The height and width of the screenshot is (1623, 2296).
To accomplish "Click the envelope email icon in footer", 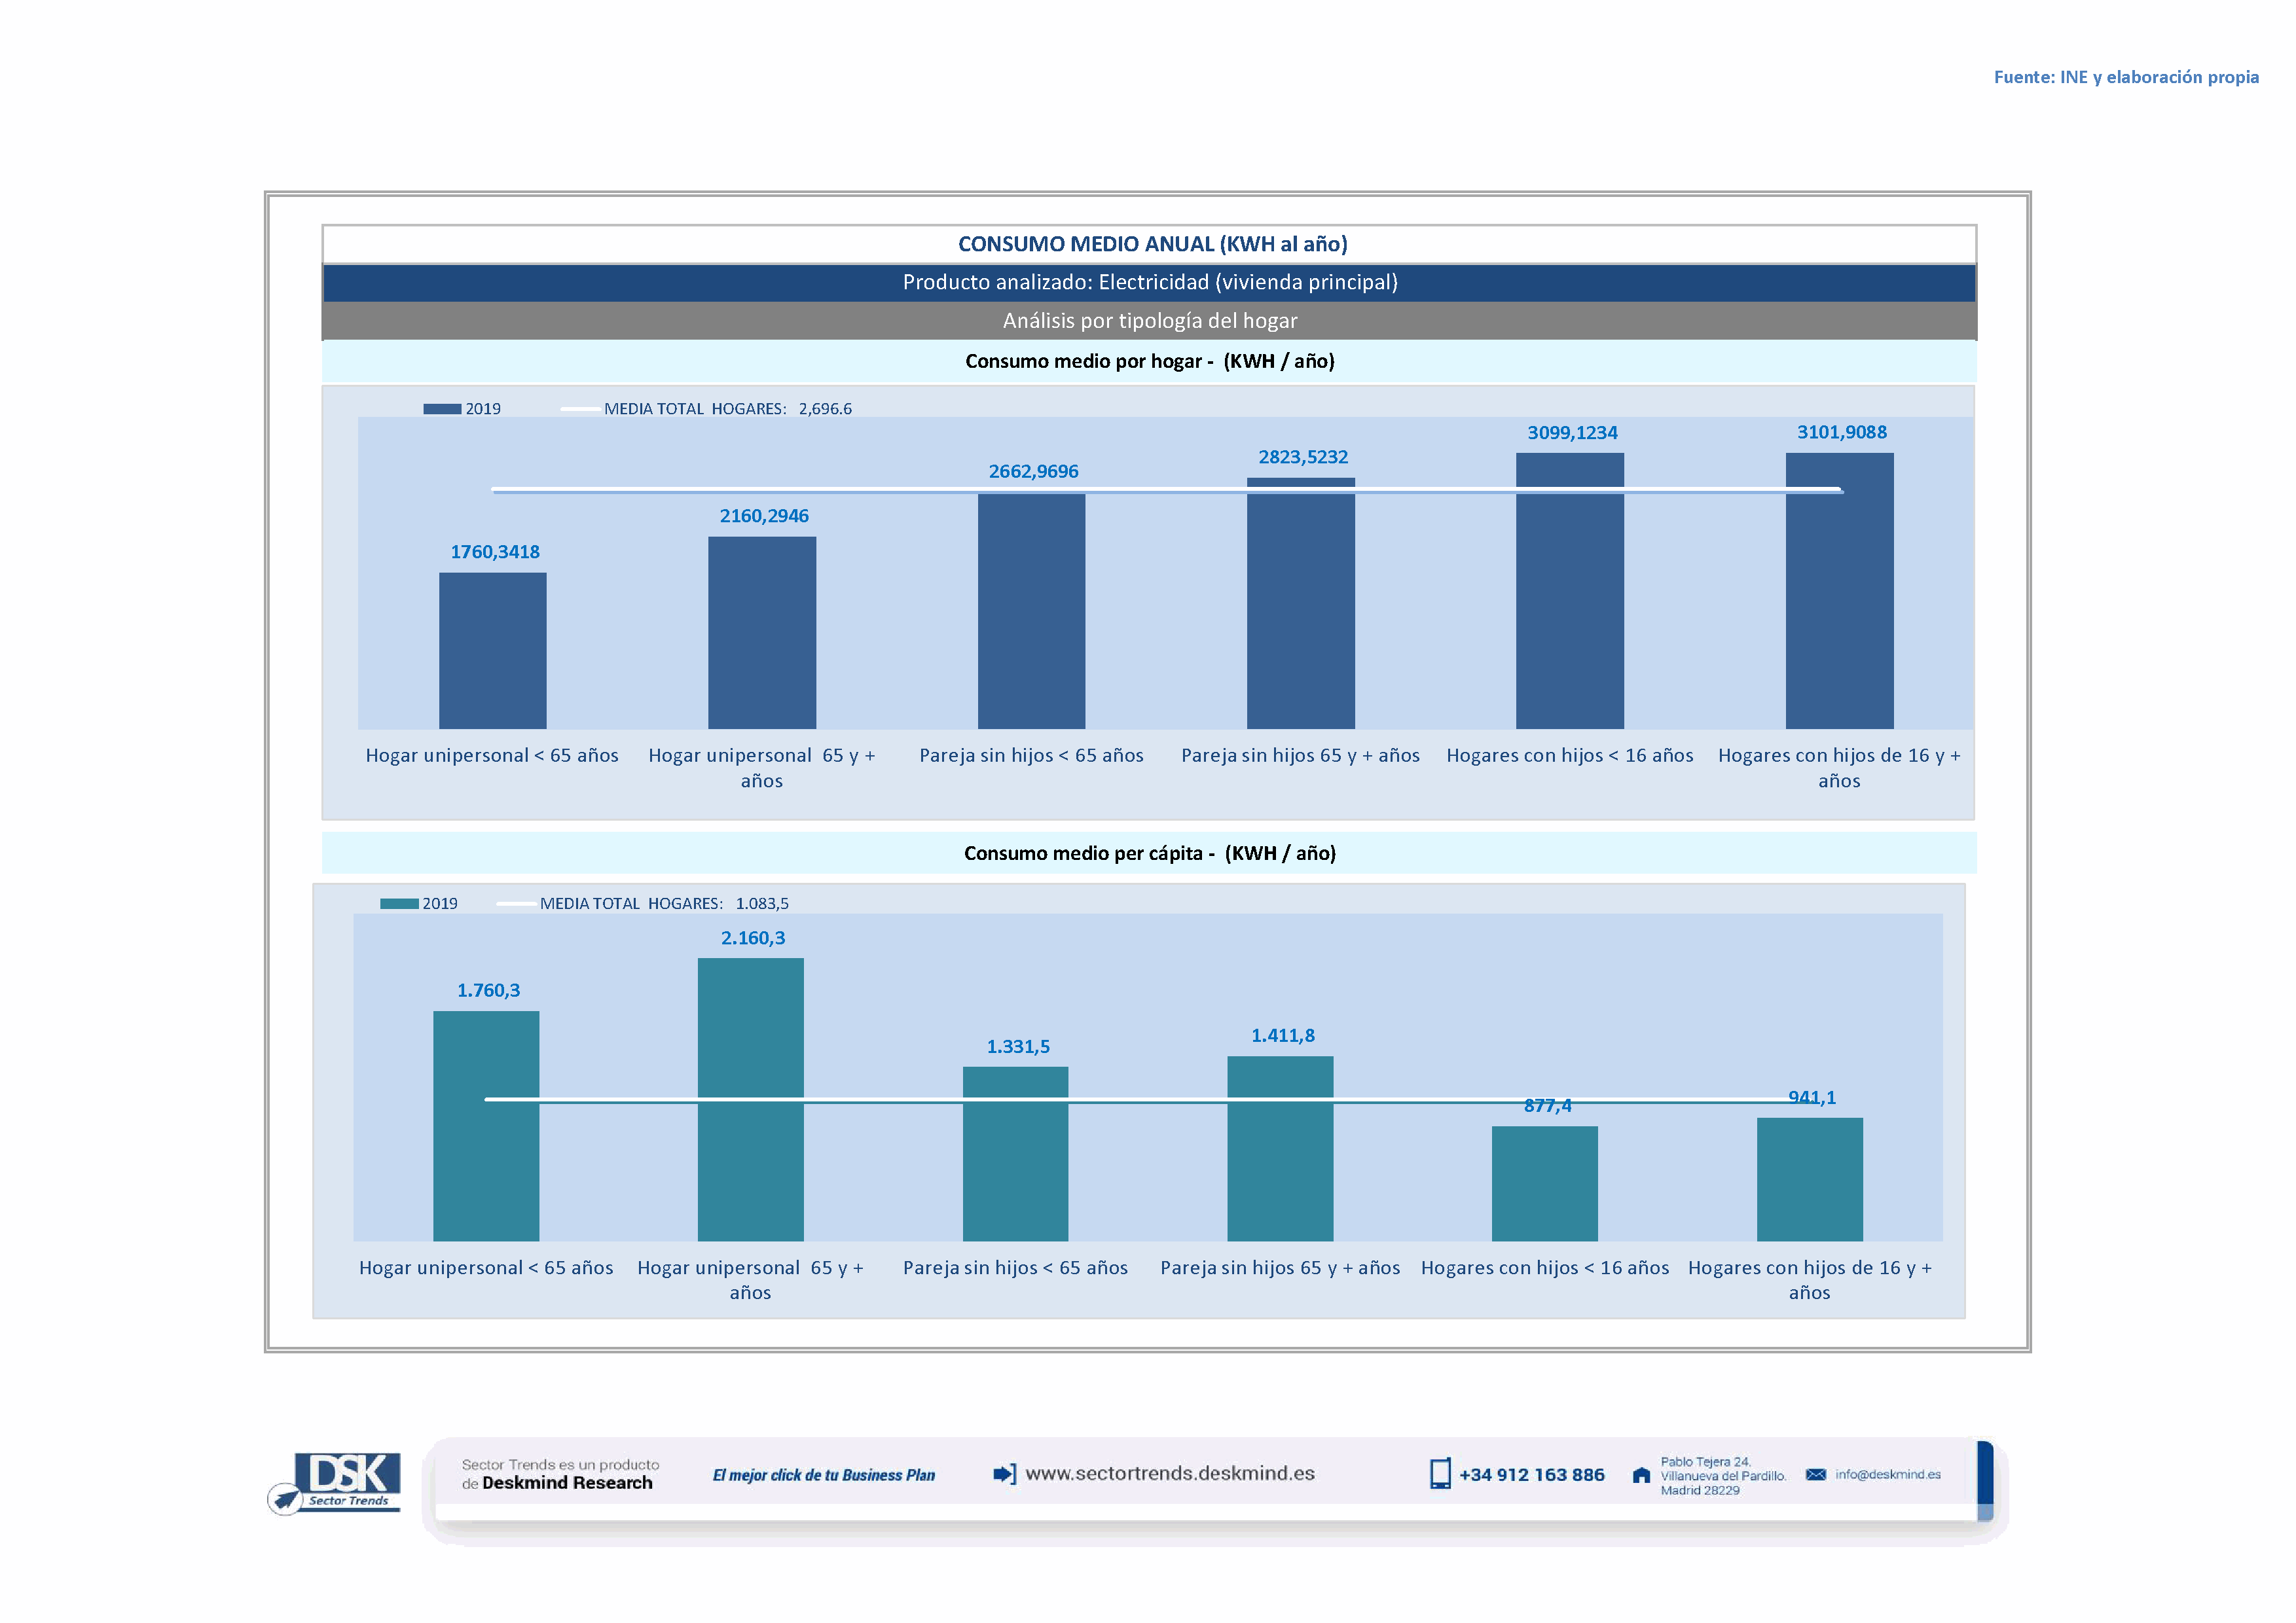I will [x=1816, y=1475].
